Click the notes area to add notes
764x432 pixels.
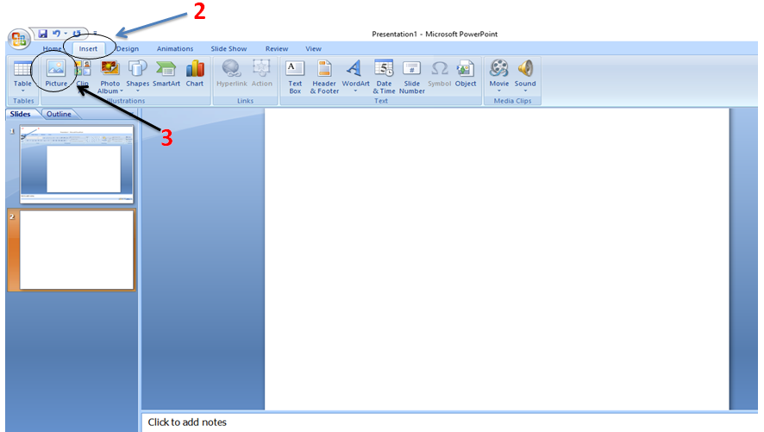point(450,423)
